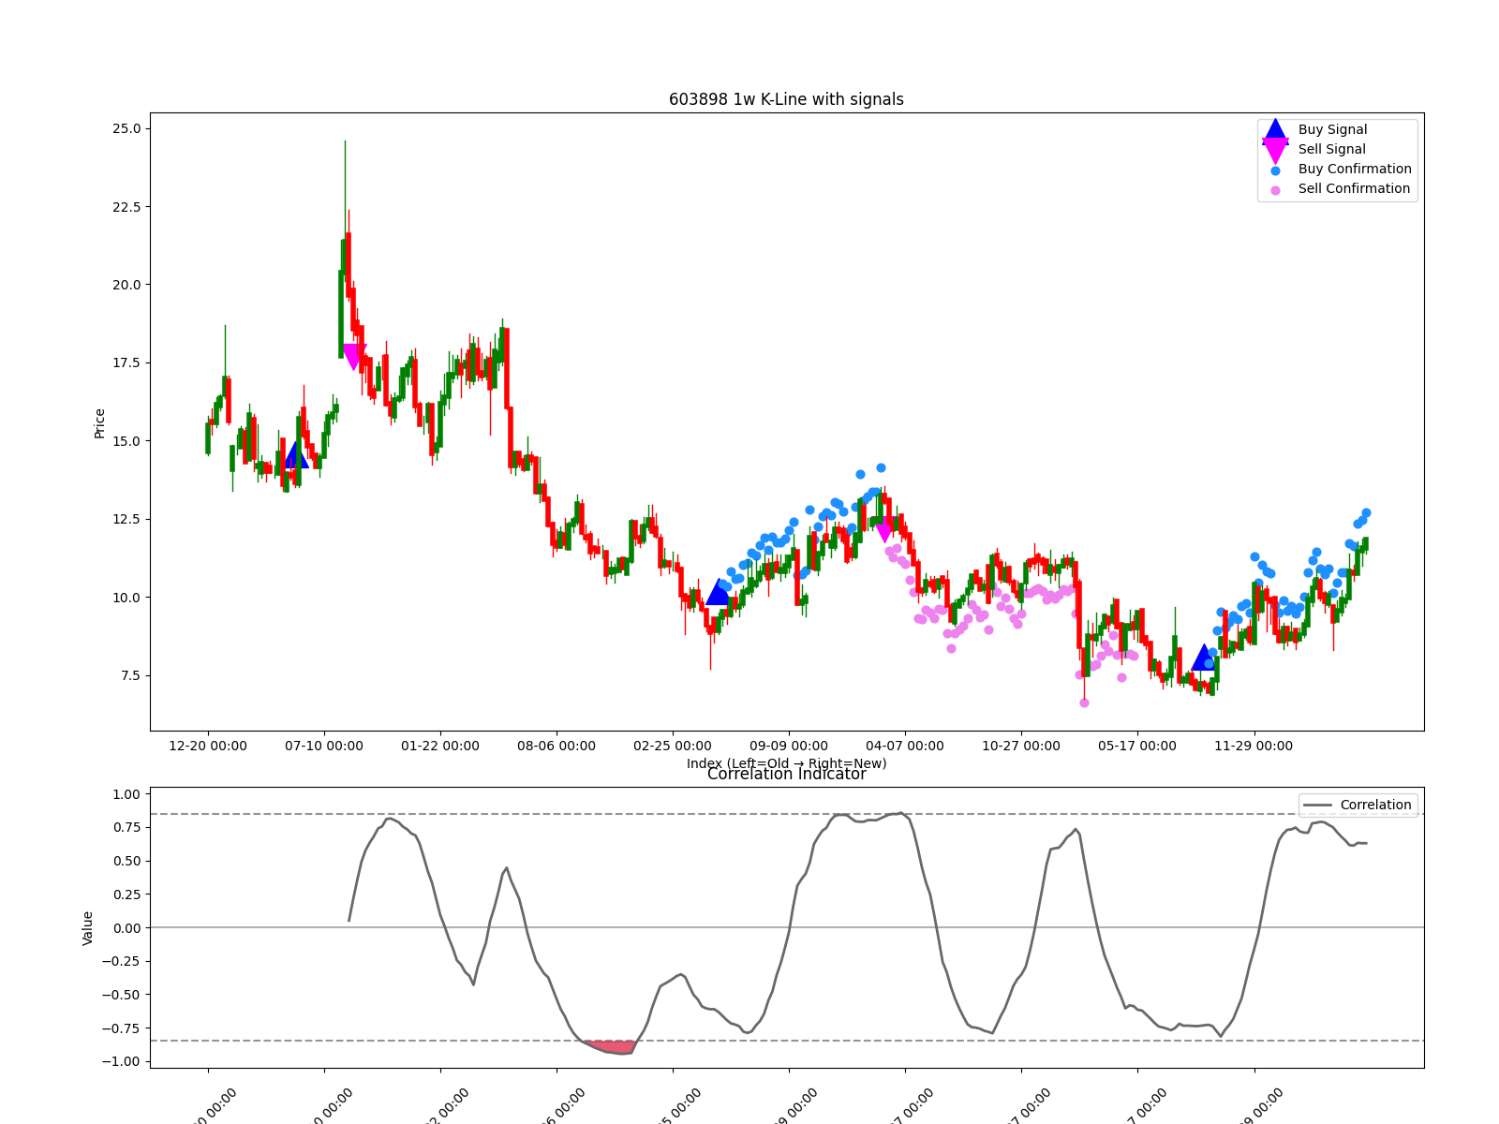Click the '08-06 00:00' date tick label

(557, 746)
